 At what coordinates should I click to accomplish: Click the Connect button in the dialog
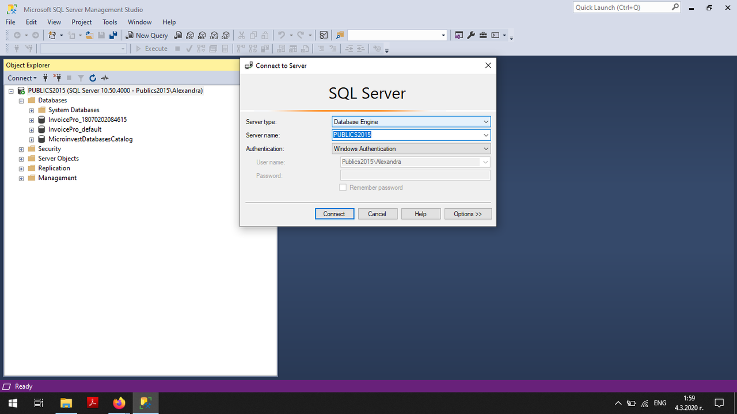[334, 213]
